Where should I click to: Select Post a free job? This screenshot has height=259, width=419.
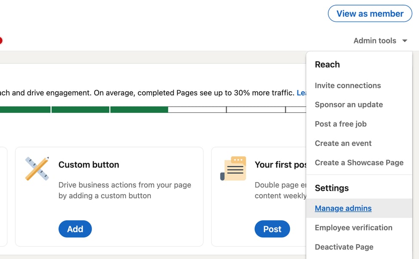pos(340,124)
